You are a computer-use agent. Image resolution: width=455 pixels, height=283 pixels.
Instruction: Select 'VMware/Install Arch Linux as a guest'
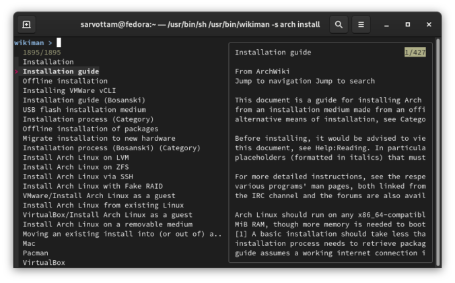[99, 196]
